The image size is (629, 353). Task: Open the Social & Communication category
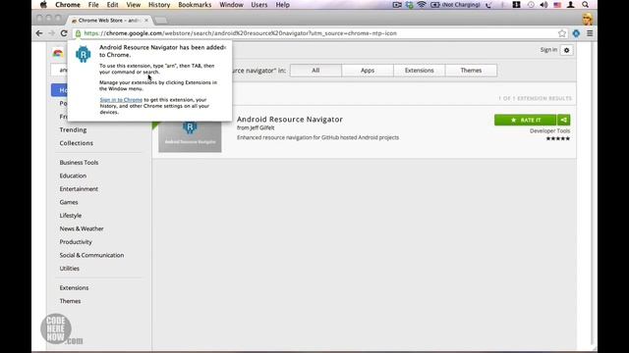point(91,255)
